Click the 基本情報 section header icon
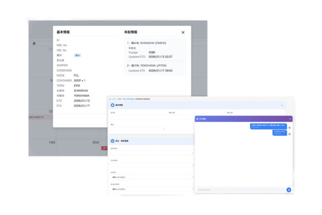 [112, 105]
